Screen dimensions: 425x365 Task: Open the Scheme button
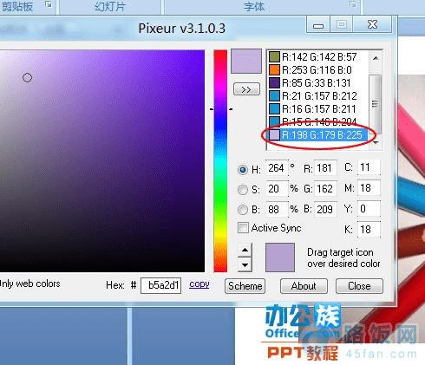(245, 286)
